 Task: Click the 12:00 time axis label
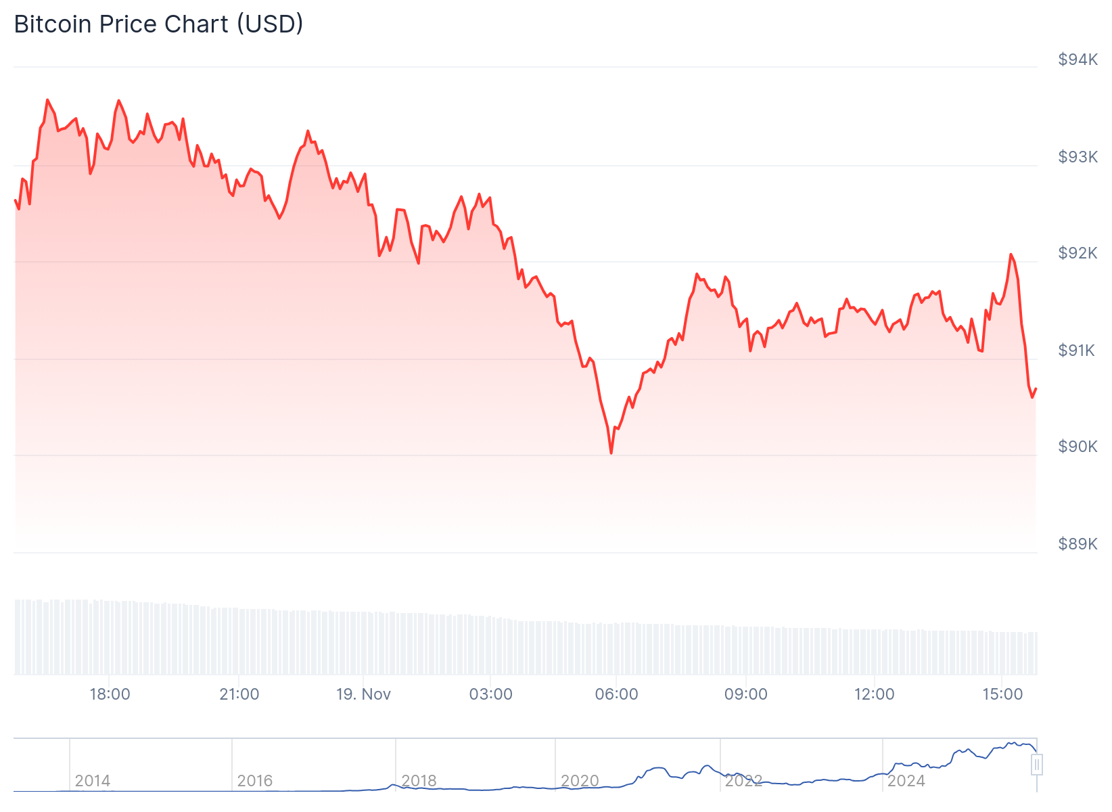(x=875, y=694)
